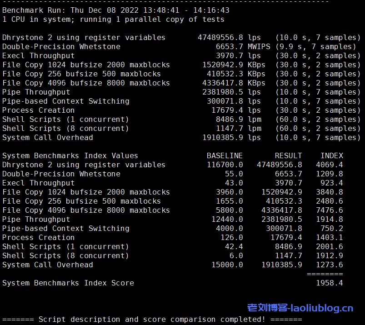Click the BASELINE column header
Viewport: 365px width, 325px height.
tap(225, 155)
